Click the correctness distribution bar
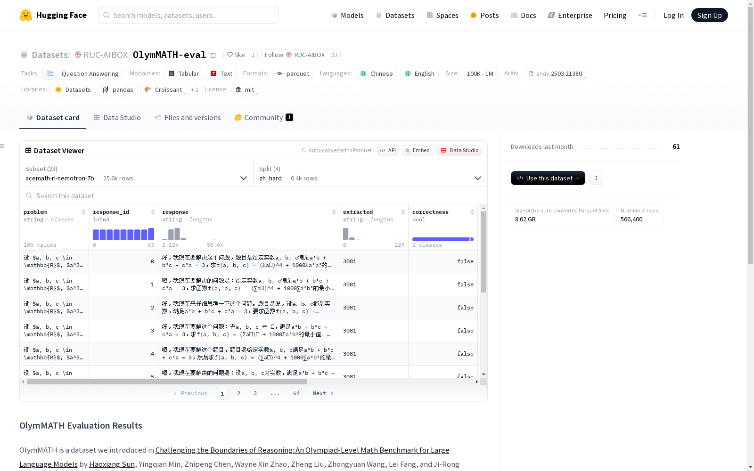Screen dimensions: 754x471 point(443,239)
